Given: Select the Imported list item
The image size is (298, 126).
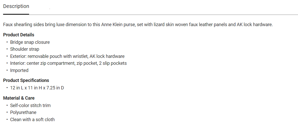Looking at the screenshot, I should [x=19, y=70].
